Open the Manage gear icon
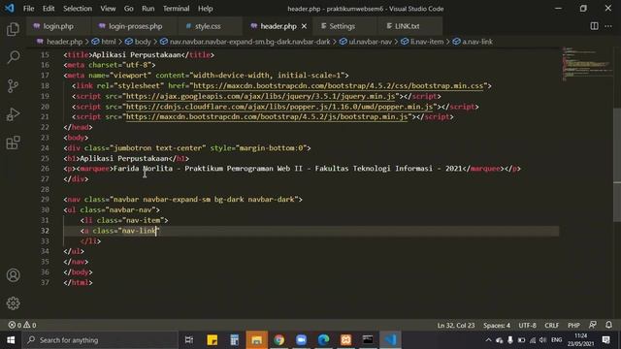621x349 pixels. click(x=13, y=303)
